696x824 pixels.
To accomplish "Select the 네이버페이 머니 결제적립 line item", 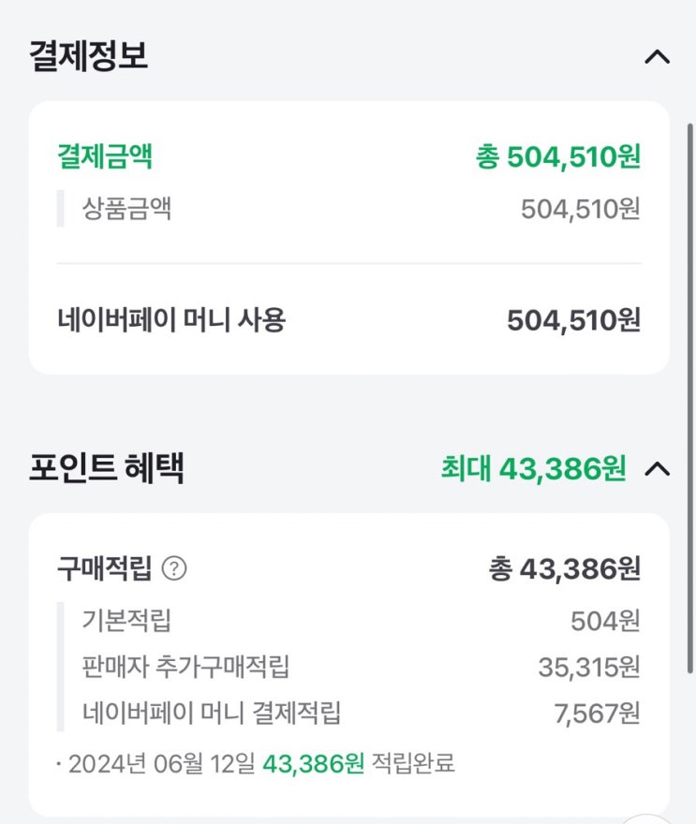I will click(x=212, y=714).
